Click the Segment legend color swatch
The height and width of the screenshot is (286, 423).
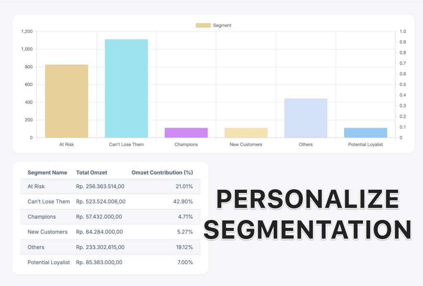coord(203,26)
